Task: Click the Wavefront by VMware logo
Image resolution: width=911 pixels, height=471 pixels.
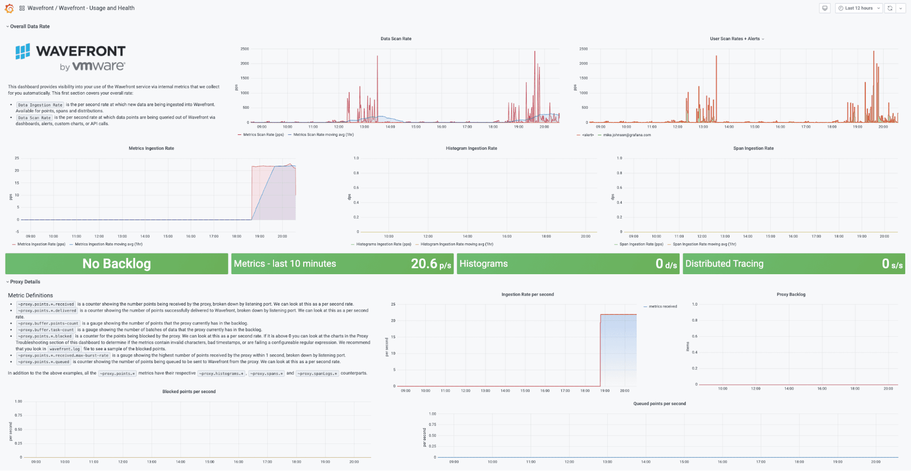Action: [x=71, y=58]
